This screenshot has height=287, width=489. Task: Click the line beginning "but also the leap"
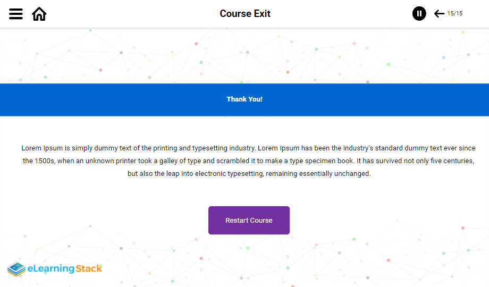click(x=159, y=174)
